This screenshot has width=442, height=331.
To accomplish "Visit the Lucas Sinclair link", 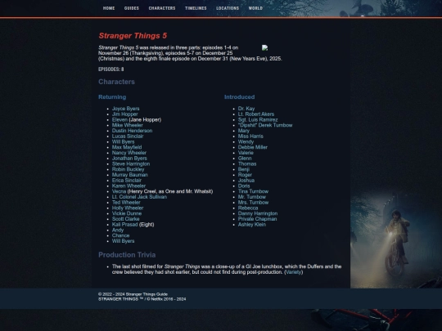I will tap(128, 136).
